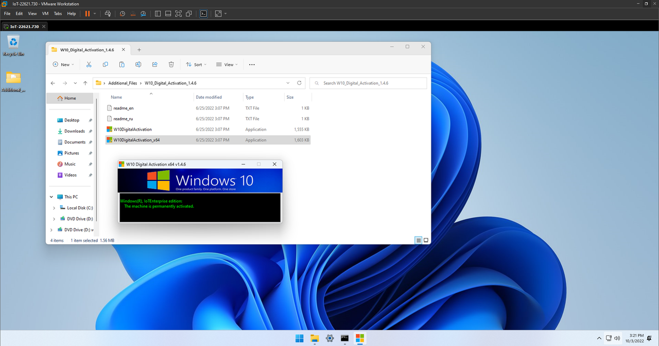Open the VMware snapshot manager
This screenshot has width=659, height=346.
coord(143,13)
